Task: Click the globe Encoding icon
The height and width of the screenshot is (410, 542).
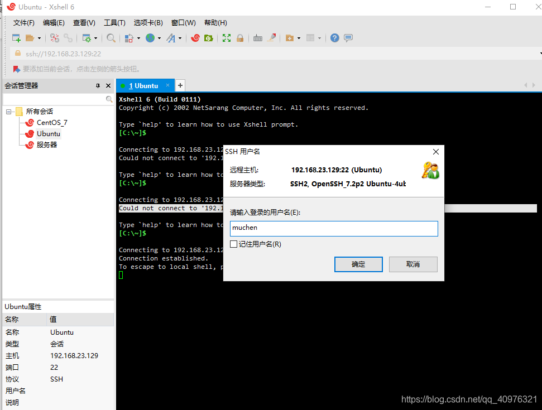Action: tap(150, 38)
